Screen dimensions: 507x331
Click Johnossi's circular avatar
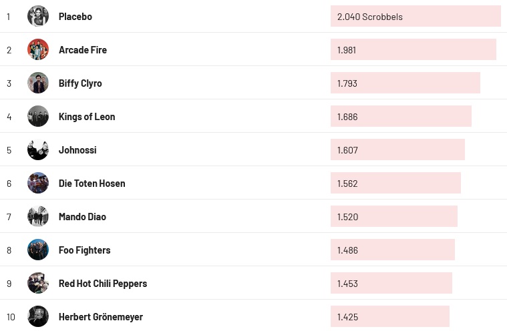38,149
